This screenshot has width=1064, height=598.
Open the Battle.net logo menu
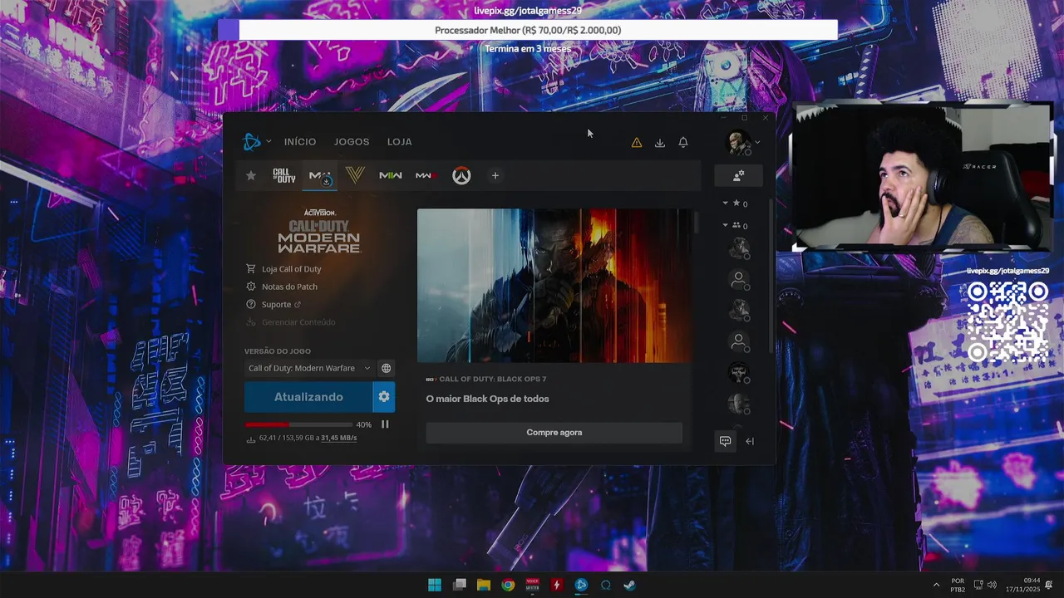[251, 142]
